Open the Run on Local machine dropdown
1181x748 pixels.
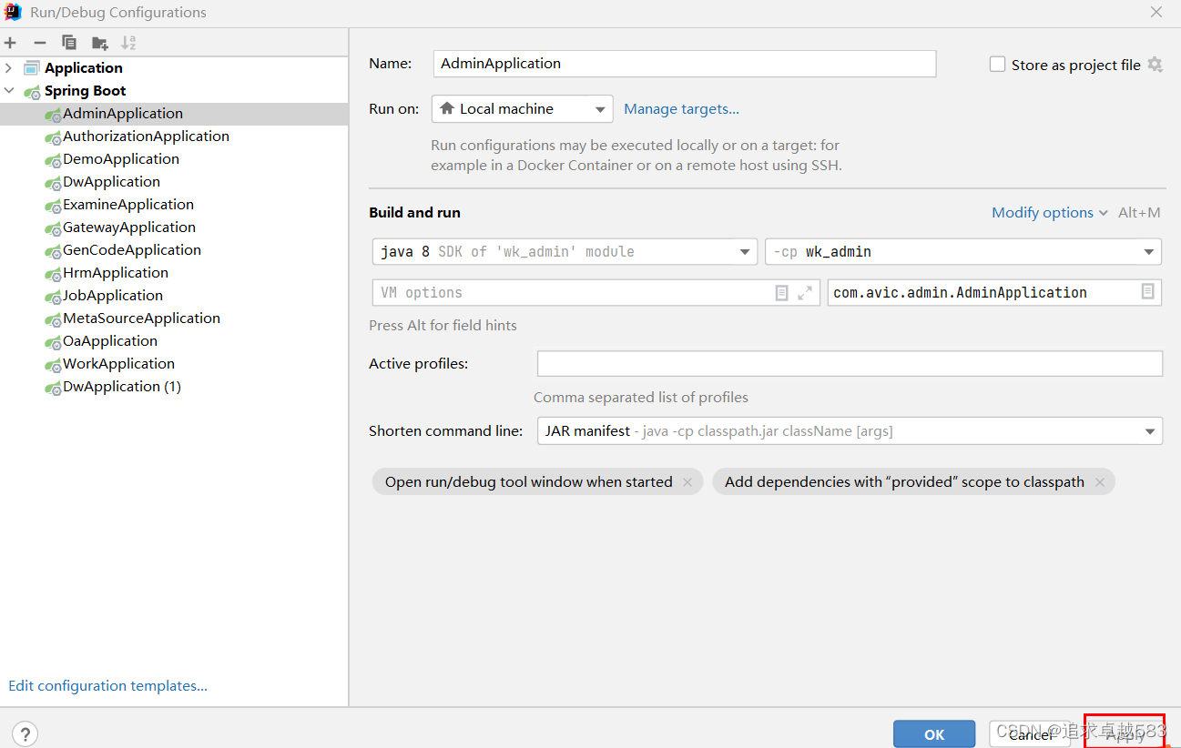click(x=599, y=108)
